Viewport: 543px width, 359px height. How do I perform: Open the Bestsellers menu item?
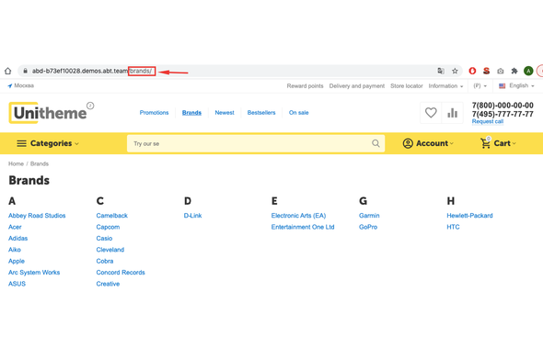click(x=261, y=113)
